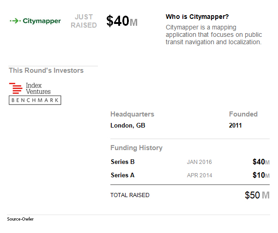Select the Founded label

pyautogui.click(x=243, y=114)
